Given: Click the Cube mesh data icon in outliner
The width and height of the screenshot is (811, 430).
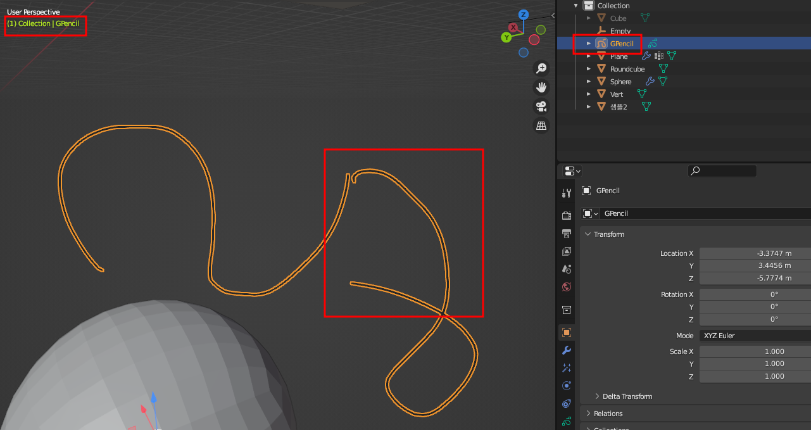Looking at the screenshot, I should coord(645,18).
